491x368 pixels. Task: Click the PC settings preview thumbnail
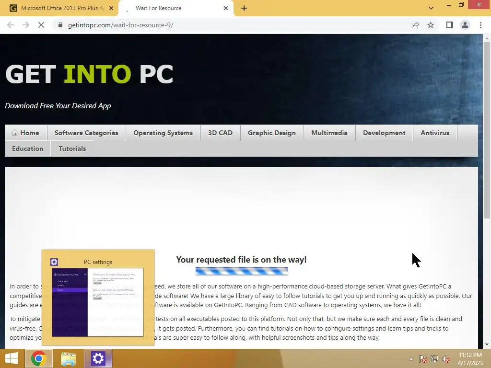(98, 302)
